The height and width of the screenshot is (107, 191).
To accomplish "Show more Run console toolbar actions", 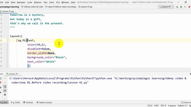I will click(x=5, y=99).
